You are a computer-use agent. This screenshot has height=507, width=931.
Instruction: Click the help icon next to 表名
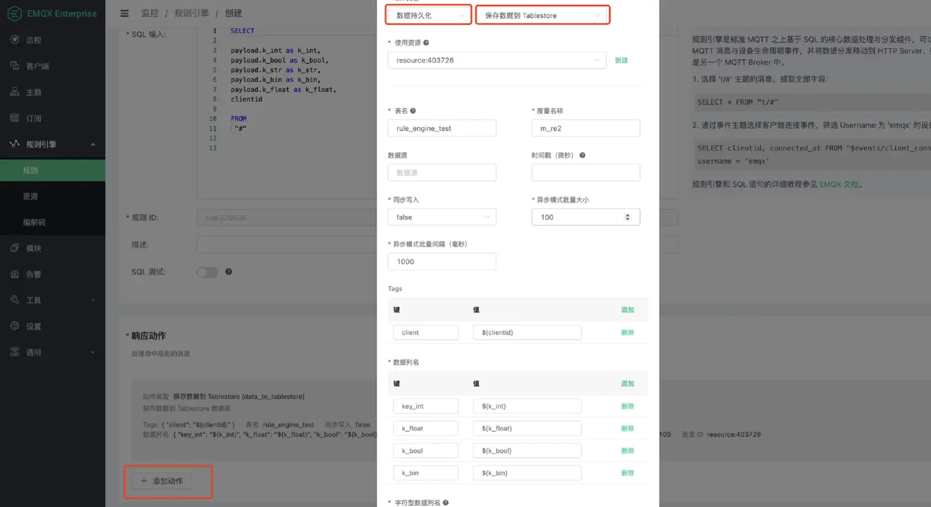coord(413,111)
